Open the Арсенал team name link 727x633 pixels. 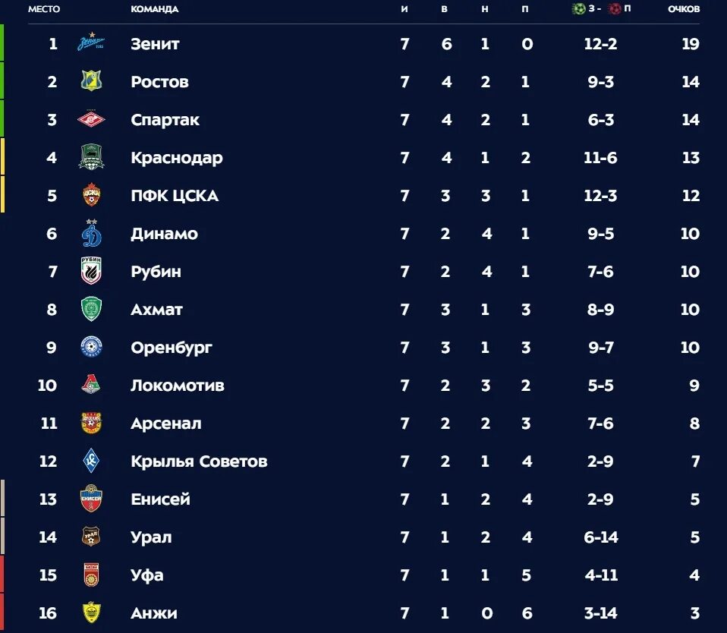click(166, 424)
